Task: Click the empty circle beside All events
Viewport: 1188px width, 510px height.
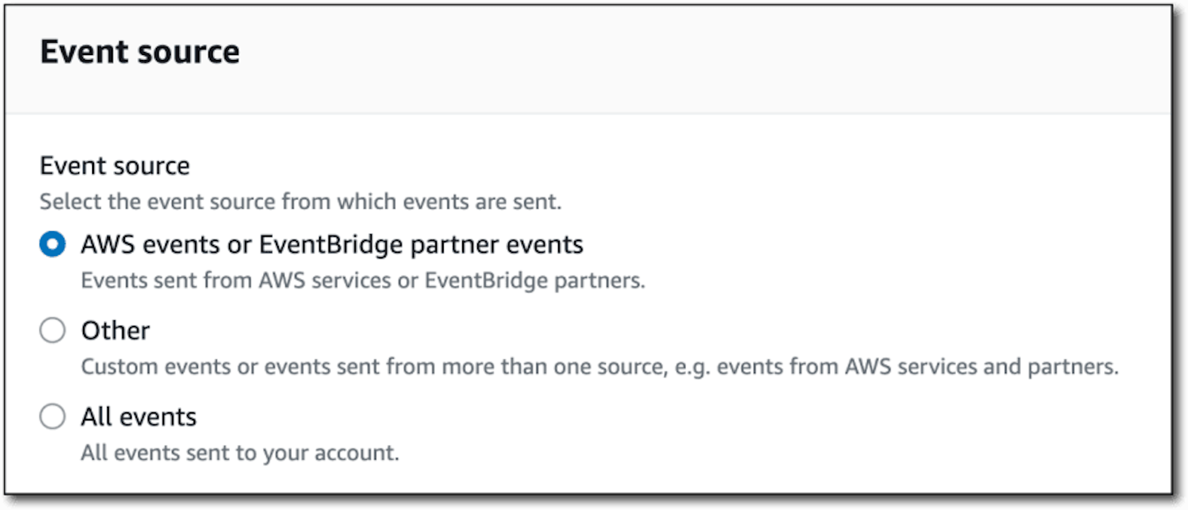Action: point(53,416)
